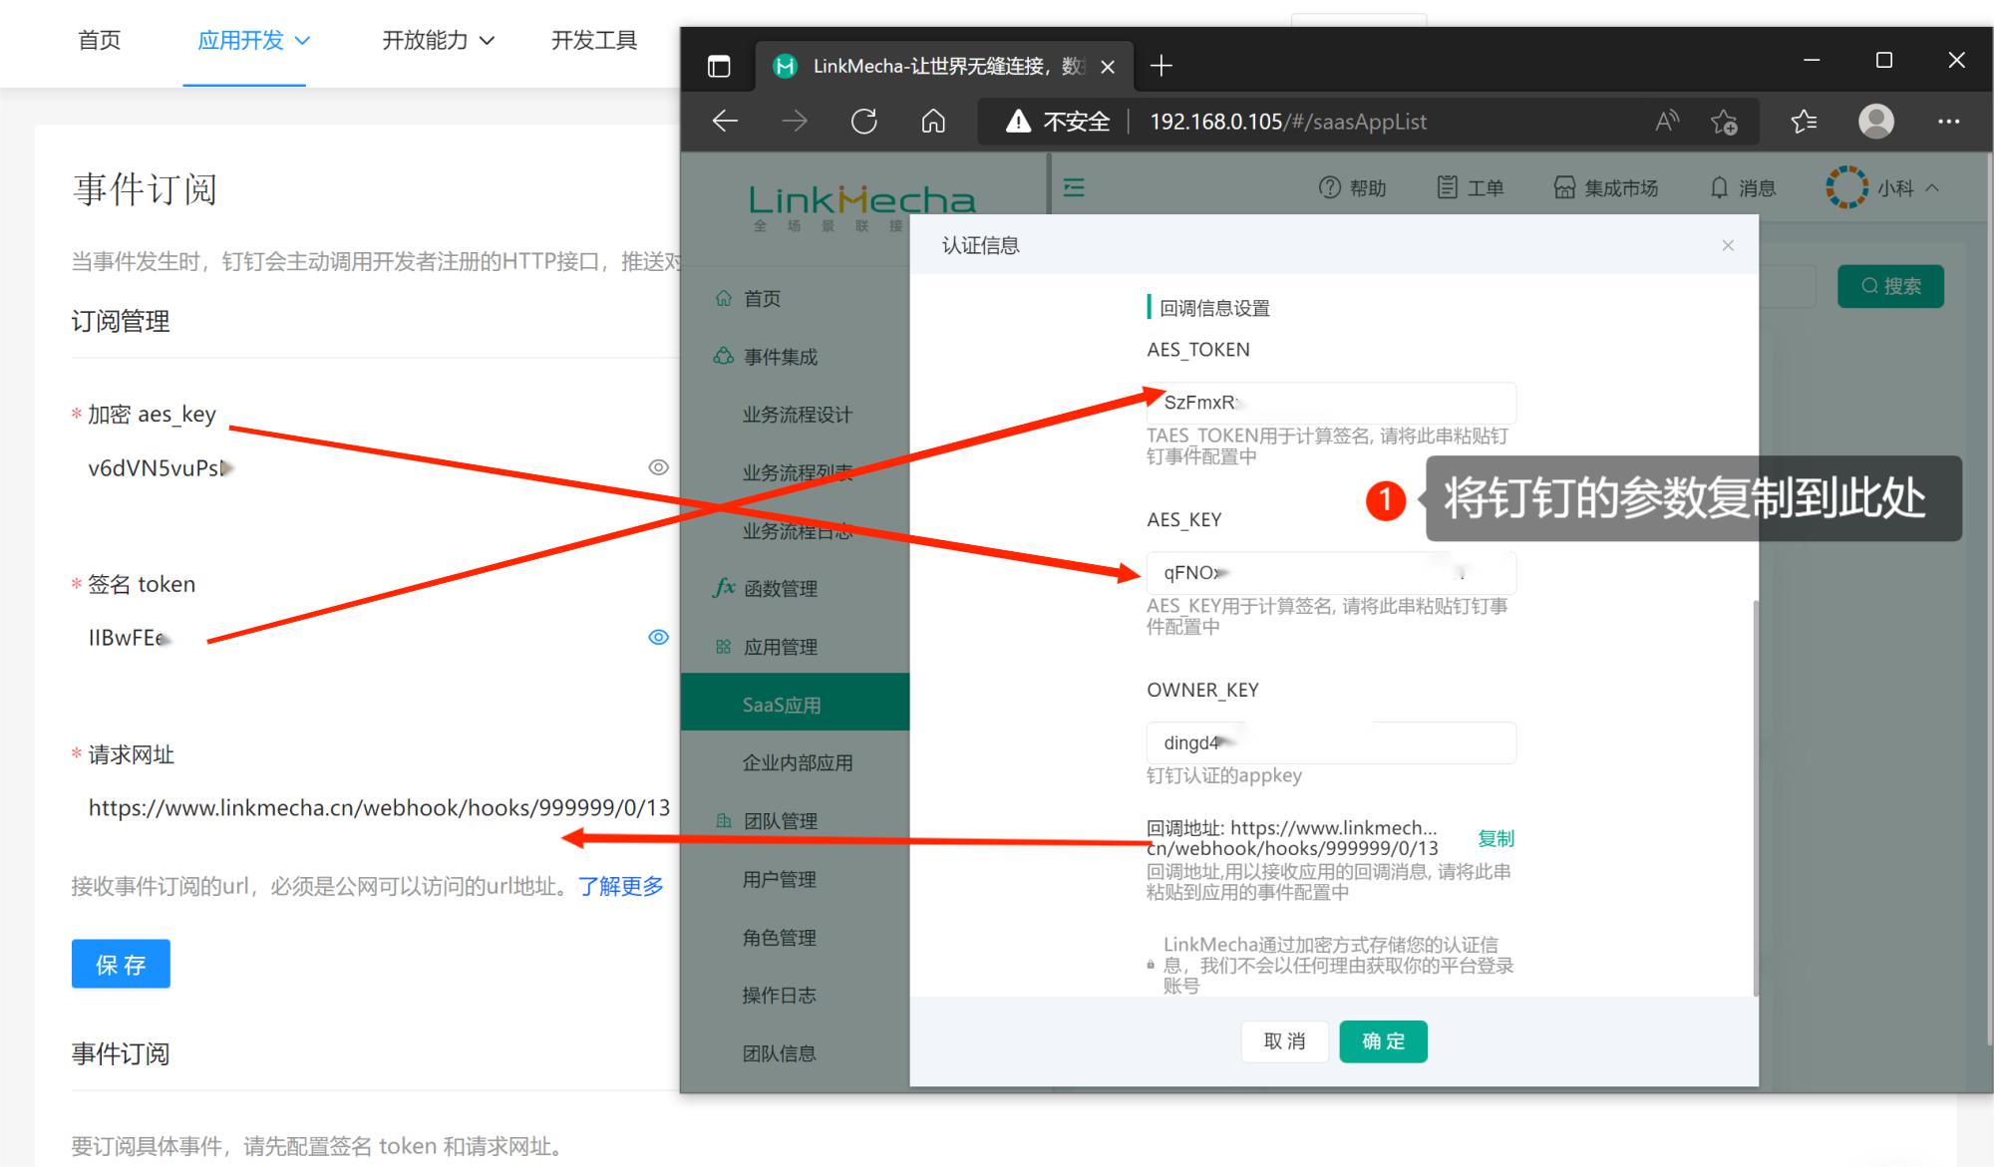Open the browser profile avatar
The image size is (1994, 1167).
1876,122
